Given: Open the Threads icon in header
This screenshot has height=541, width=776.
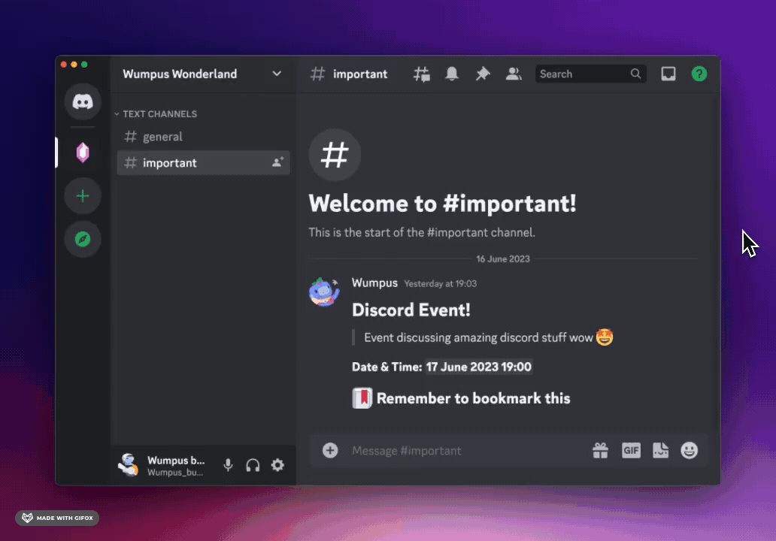Looking at the screenshot, I should [422, 74].
